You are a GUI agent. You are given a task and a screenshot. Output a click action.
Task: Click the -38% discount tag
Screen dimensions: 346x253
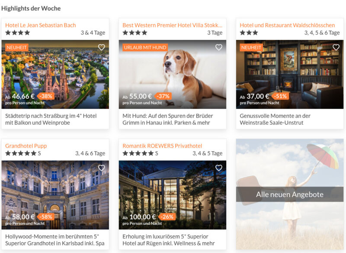[x=46, y=96]
